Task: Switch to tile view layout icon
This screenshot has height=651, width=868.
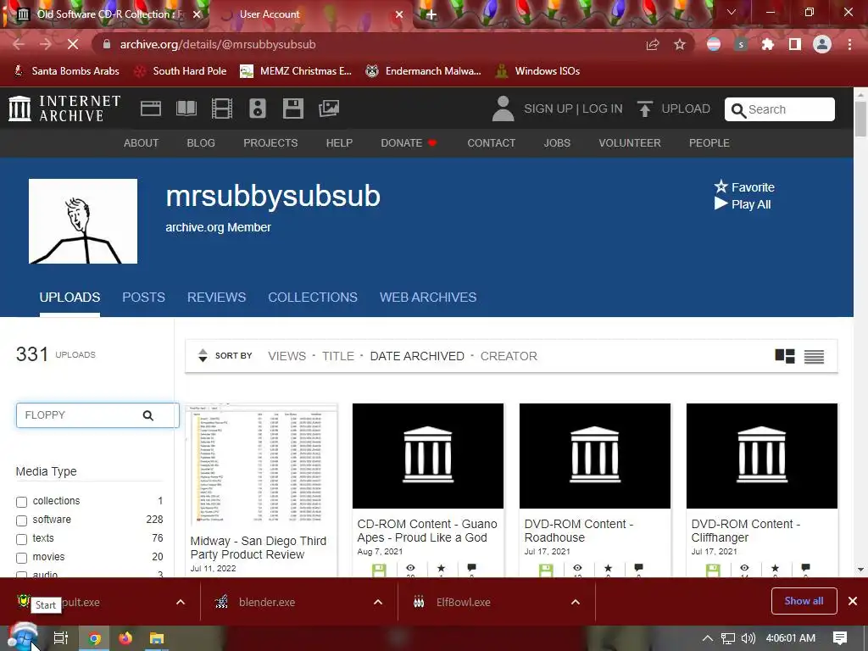Action: (x=784, y=356)
